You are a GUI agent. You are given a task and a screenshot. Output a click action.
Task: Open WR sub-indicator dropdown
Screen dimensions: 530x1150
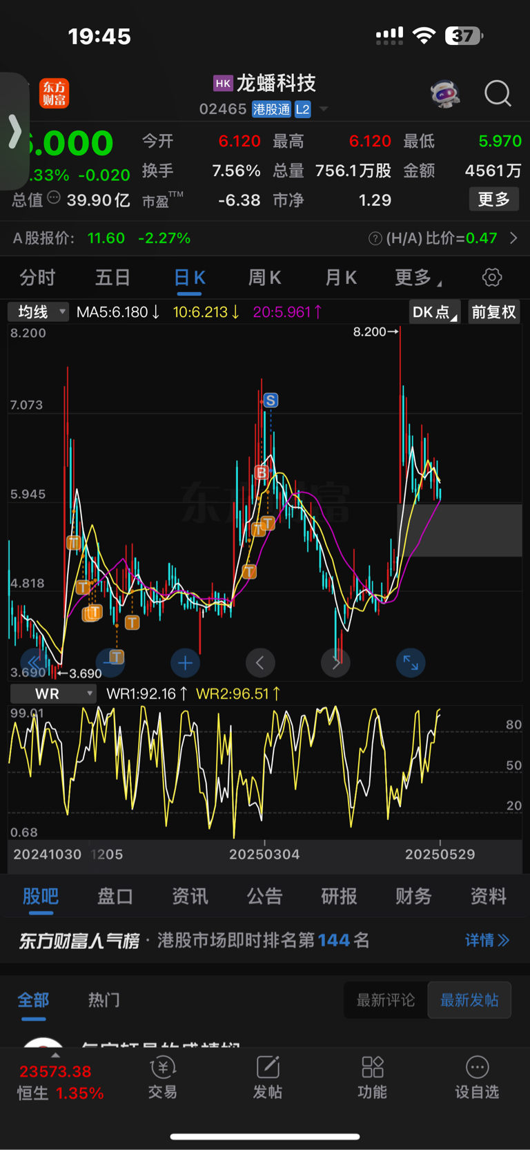coord(54,693)
